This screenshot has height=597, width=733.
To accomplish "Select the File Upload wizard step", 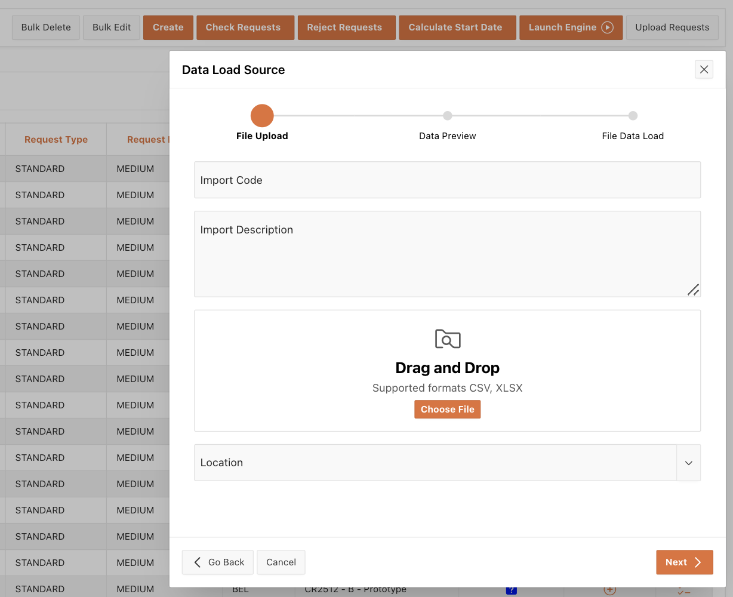I will tap(262, 124).
